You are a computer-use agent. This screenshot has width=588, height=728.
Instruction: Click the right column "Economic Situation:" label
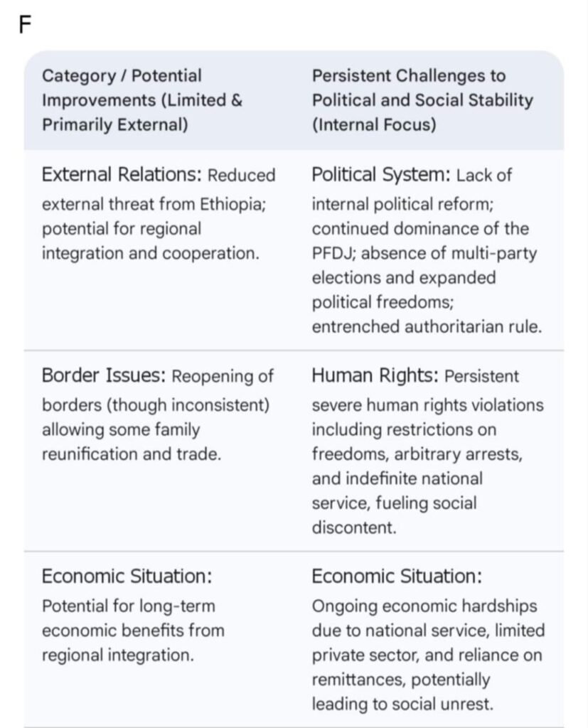click(x=397, y=577)
